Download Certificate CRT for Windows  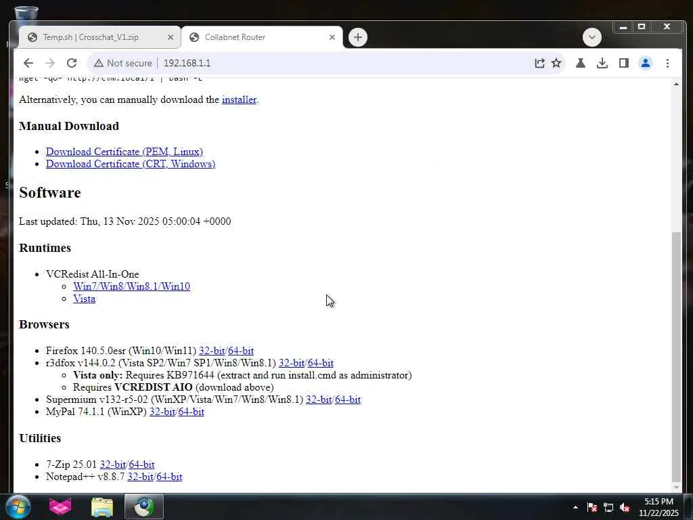coord(131,164)
